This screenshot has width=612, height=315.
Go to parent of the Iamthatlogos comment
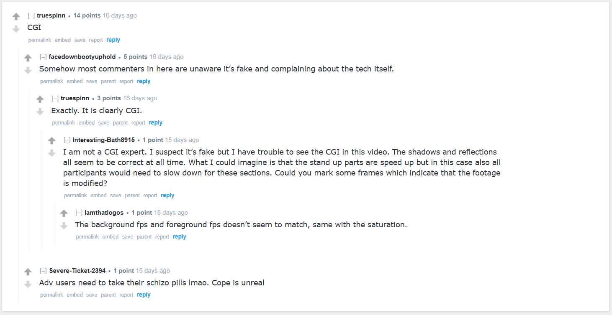pyautogui.click(x=144, y=237)
